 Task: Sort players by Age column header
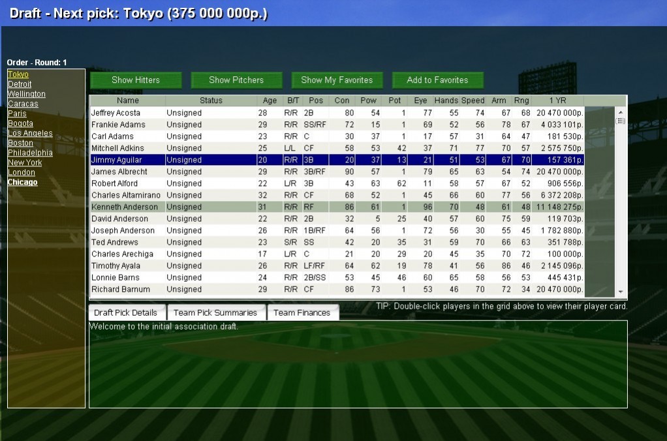(270, 100)
